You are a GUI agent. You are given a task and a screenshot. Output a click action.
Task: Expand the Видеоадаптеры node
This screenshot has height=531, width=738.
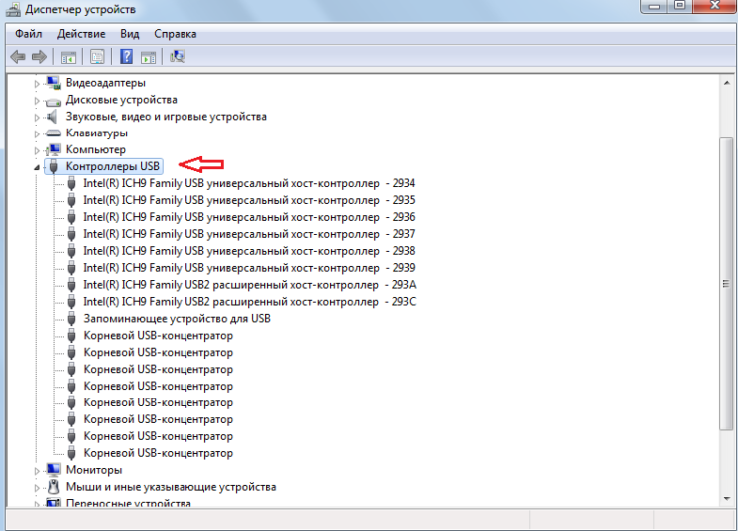[37, 84]
